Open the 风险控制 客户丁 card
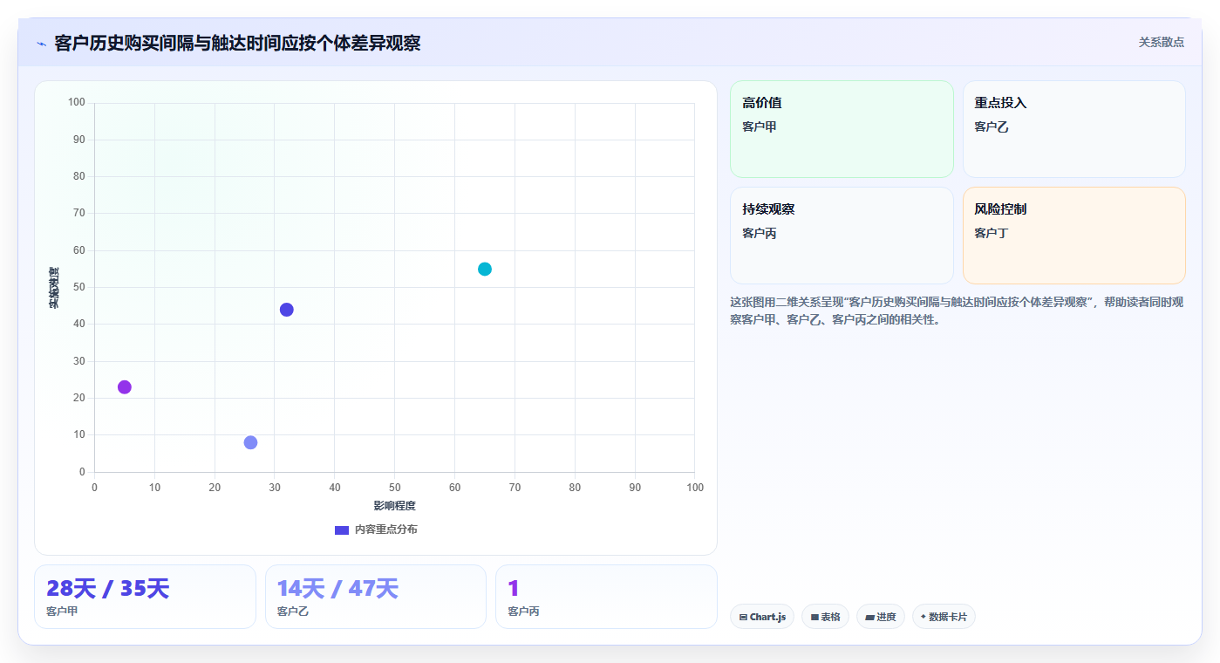Image resolution: width=1220 pixels, height=663 pixels. [1073, 236]
